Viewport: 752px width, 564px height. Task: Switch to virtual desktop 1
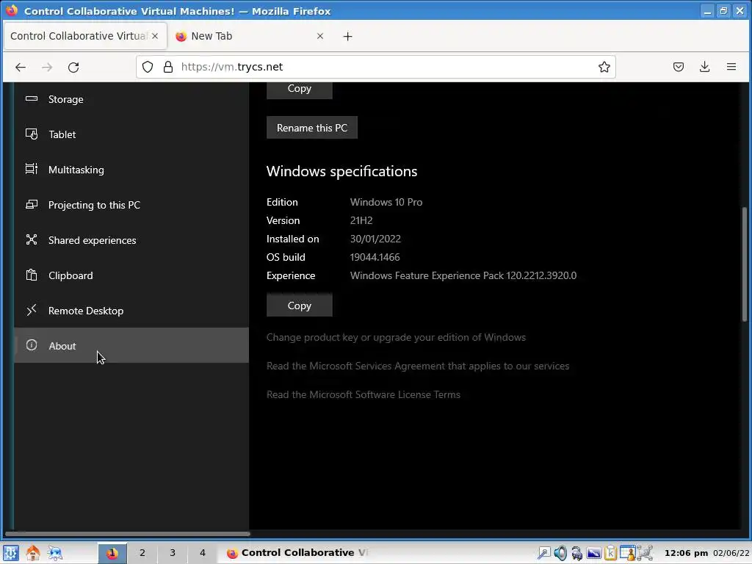(112, 553)
